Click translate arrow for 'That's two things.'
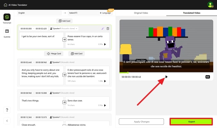 tap(64, 102)
